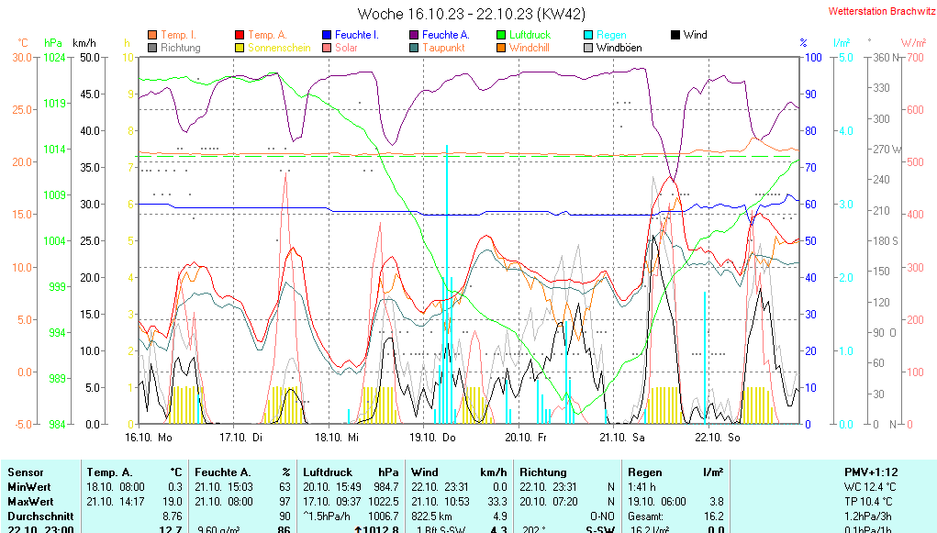
Task: Click the pink Solar legend square
Action: (x=327, y=47)
